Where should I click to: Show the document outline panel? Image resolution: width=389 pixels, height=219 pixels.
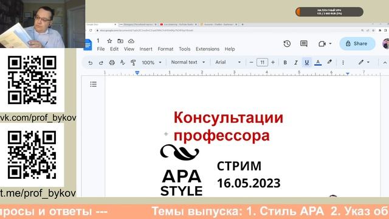point(93,84)
